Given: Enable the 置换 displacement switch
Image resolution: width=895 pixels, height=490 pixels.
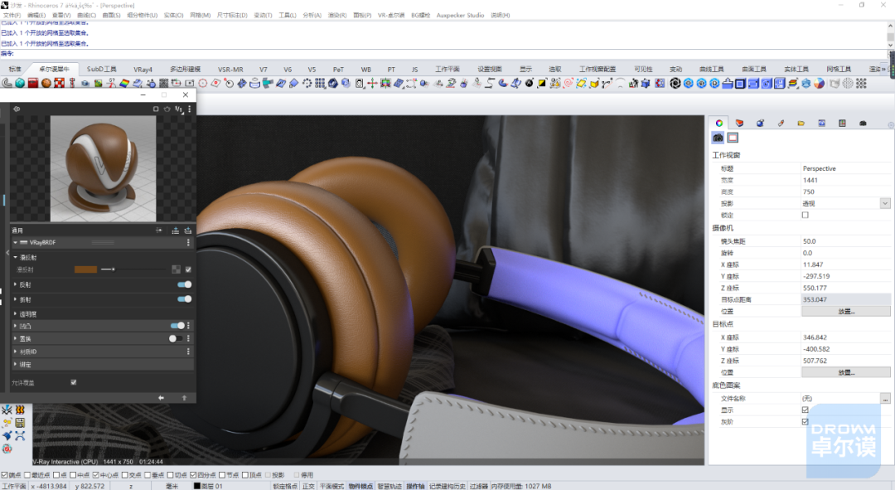Looking at the screenshot, I should (176, 338).
